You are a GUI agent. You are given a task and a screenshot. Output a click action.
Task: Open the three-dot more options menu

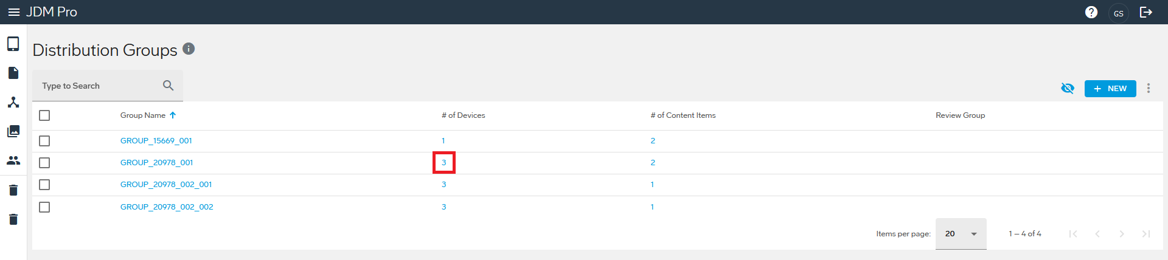1149,88
